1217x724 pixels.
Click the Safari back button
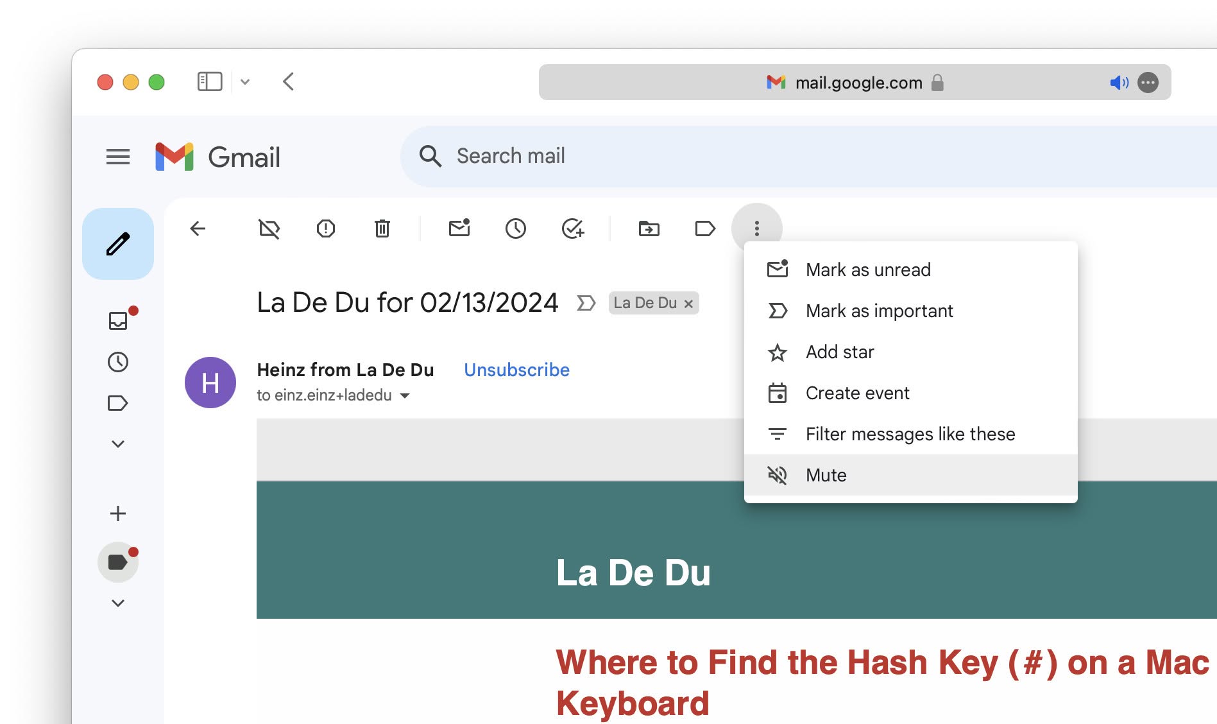click(x=289, y=82)
